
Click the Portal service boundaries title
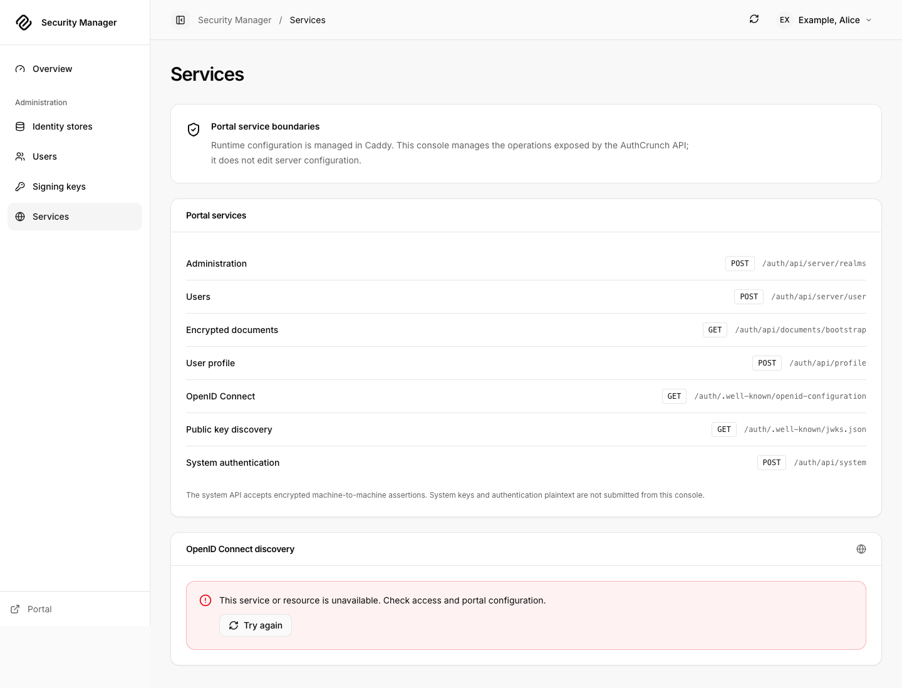coord(265,126)
